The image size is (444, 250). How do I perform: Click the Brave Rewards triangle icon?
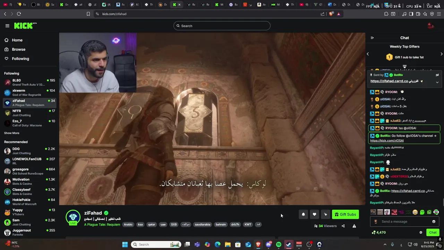[x=339, y=14]
